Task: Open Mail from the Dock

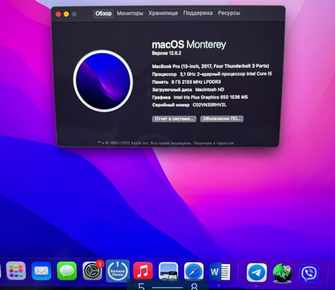Action: tap(41, 272)
